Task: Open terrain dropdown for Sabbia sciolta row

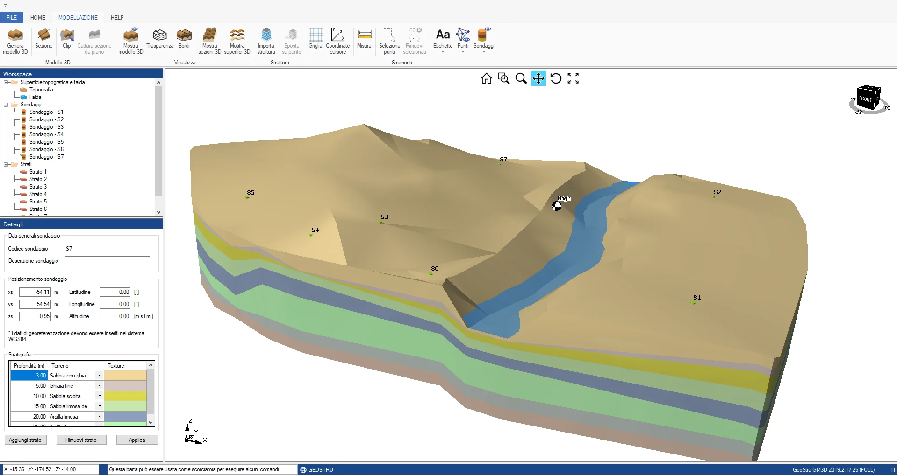Action: point(100,396)
